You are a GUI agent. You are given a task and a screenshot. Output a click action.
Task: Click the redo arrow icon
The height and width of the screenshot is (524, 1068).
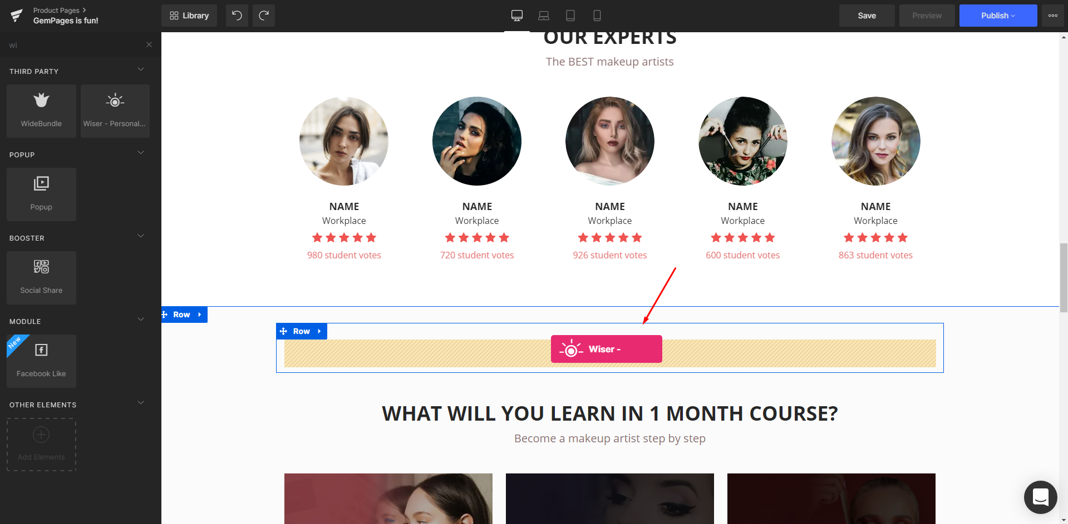[x=264, y=16]
